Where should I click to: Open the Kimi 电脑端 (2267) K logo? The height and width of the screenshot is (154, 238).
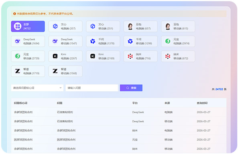55,56
